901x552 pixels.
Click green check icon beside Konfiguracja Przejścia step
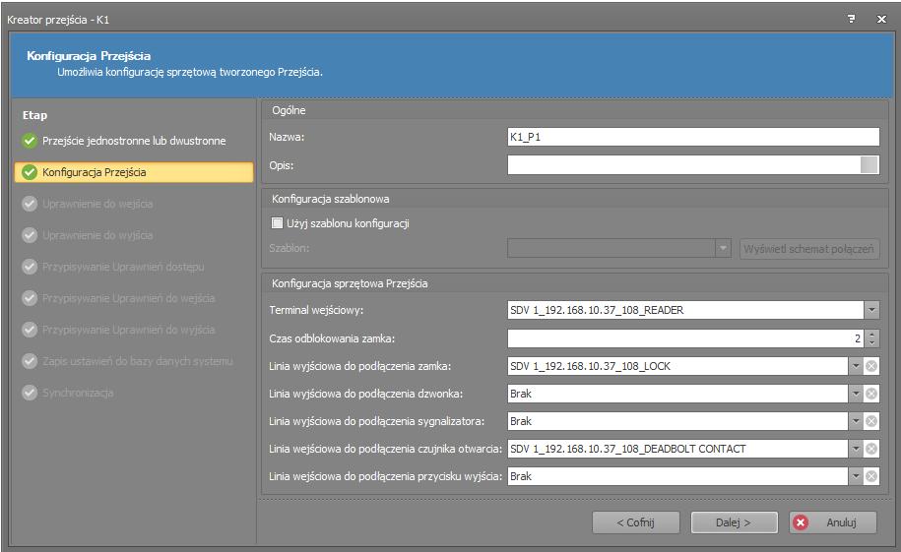pos(30,172)
